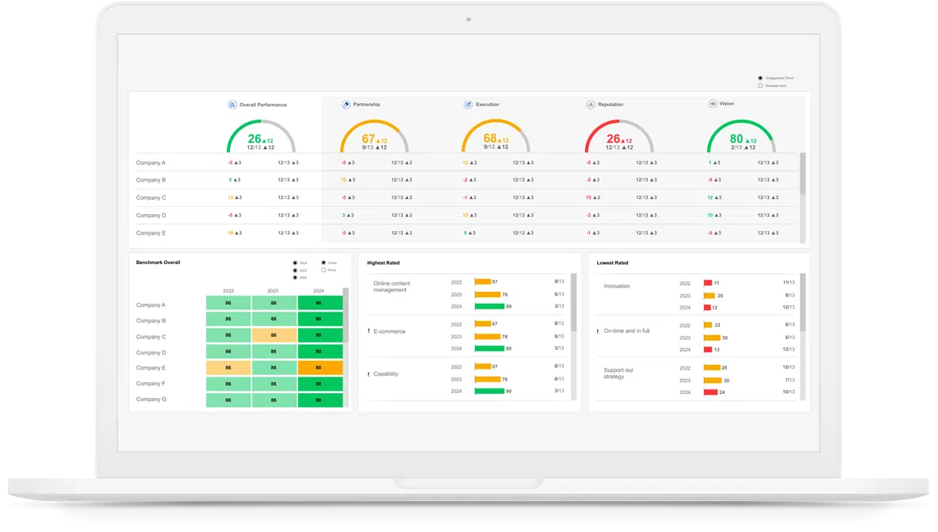Click the Overall Performance building icon
This screenshot has height=532, width=938.
coord(232,105)
